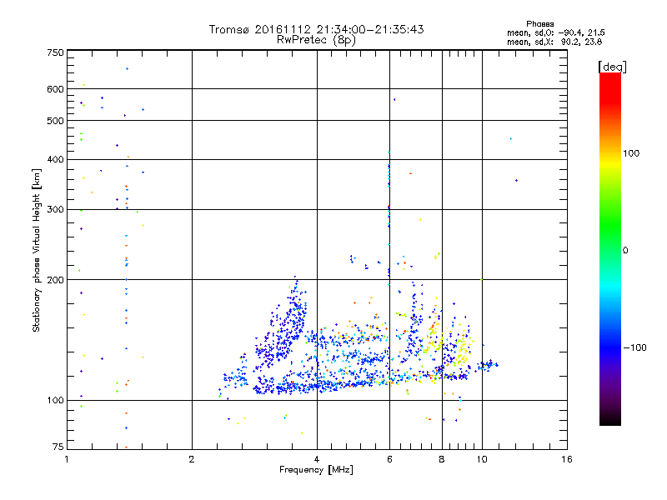Click the x-axis tick label '2'
Viewport: 667px width, 500px height.
point(192,459)
